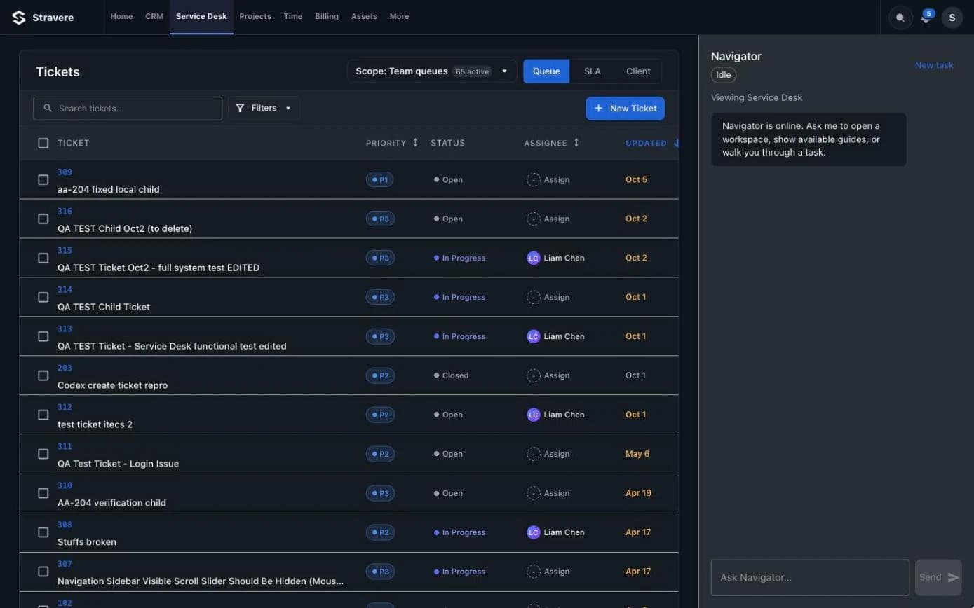
Task: Click the plus icon on New Ticket
Action: point(598,108)
